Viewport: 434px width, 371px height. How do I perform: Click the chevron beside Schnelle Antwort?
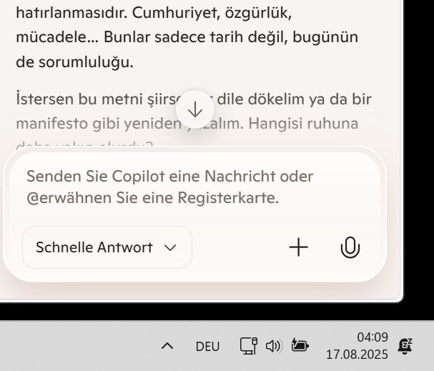(170, 247)
